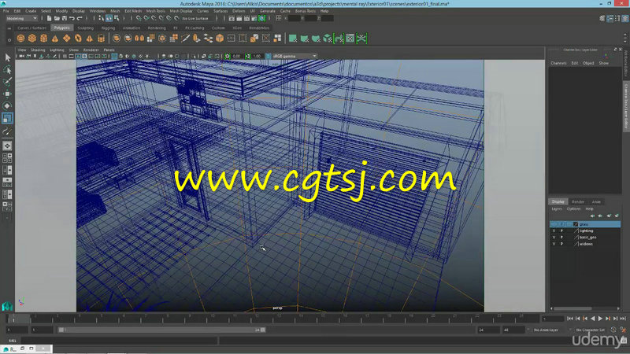The image size is (630, 354).
Task: Open the shelf options menu icon
Action: 9,40
